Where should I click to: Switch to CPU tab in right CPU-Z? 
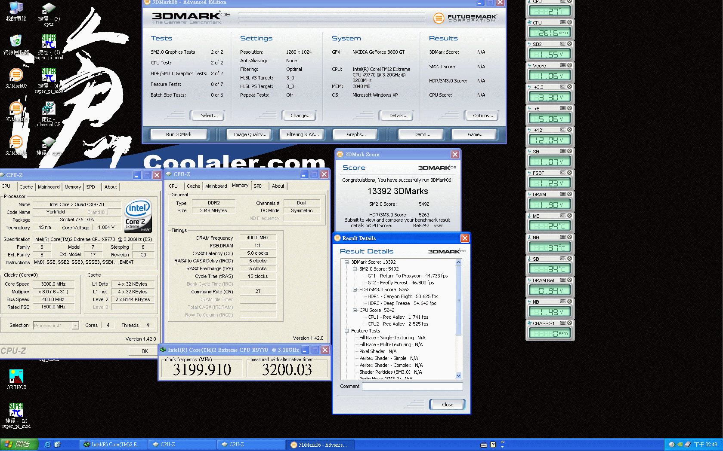[x=173, y=186]
